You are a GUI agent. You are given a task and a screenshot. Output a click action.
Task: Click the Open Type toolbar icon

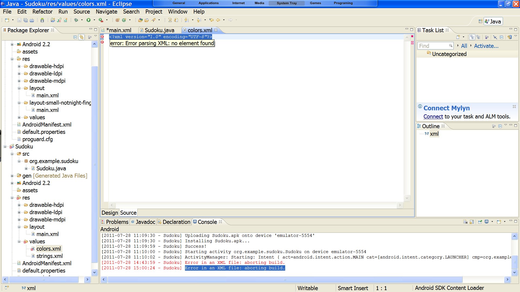pos(140,20)
